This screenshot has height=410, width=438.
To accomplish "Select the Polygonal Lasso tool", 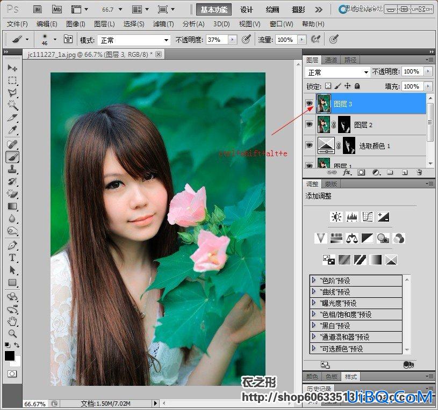I will [12, 93].
